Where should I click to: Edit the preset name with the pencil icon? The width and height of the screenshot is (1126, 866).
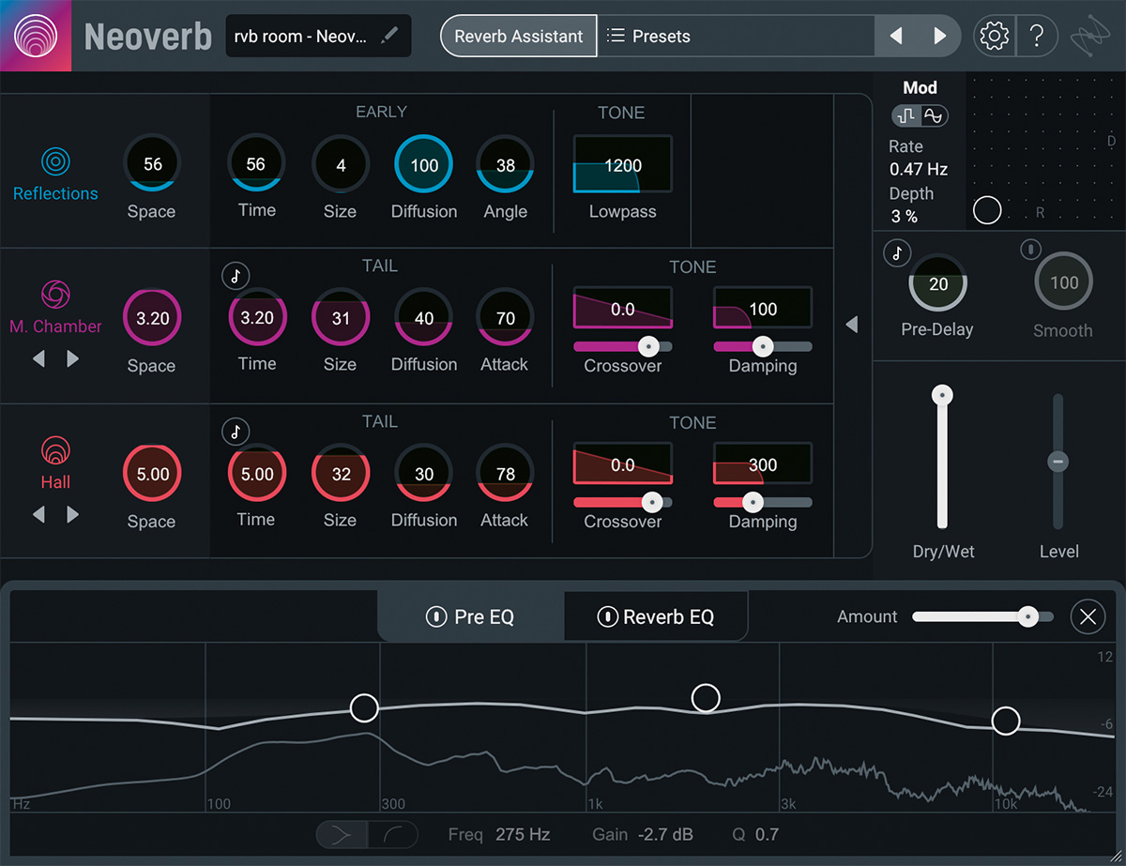click(389, 37)
